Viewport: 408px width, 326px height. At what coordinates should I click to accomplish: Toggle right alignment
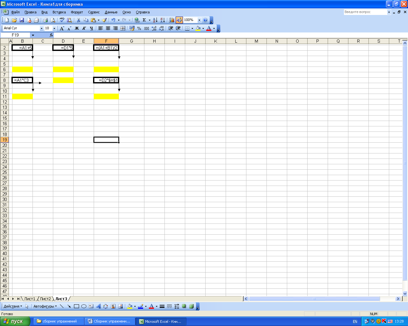tap(115, 28)
